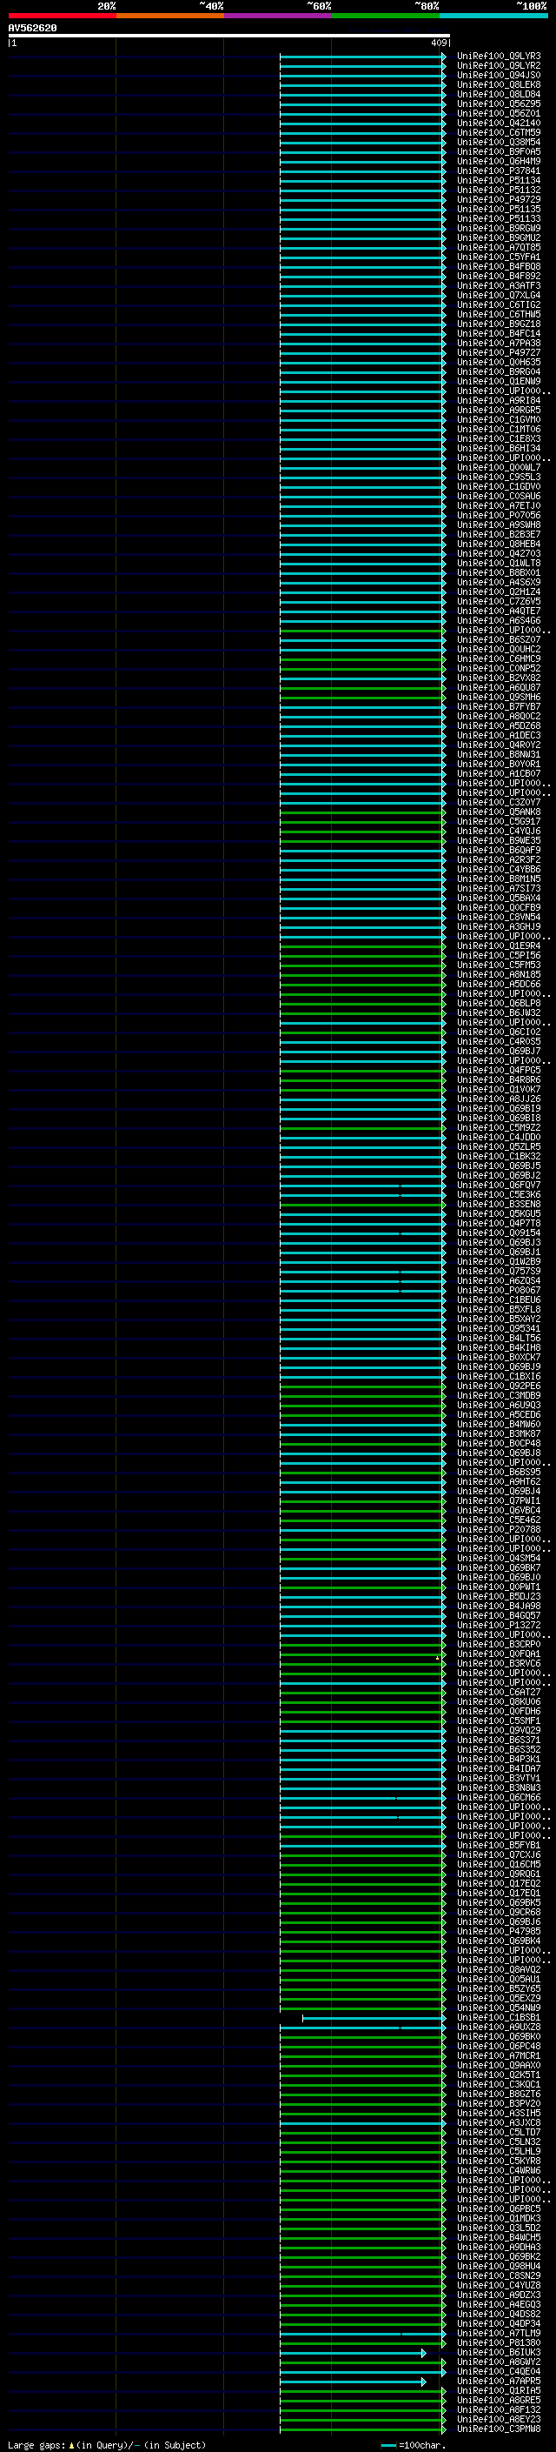556x2452 pixels.
Task: Click the UniRef100_P49729 label
Action: (x=498, y=200)
